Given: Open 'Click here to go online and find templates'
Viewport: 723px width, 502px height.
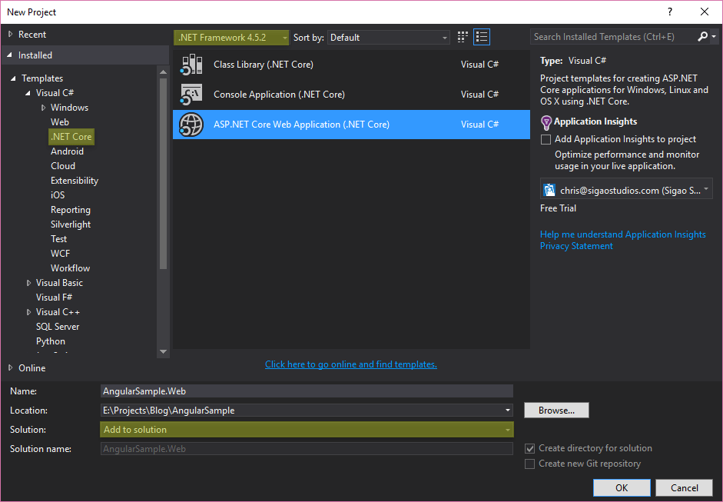Looking at the screenshot, I should tap(350, 364).
